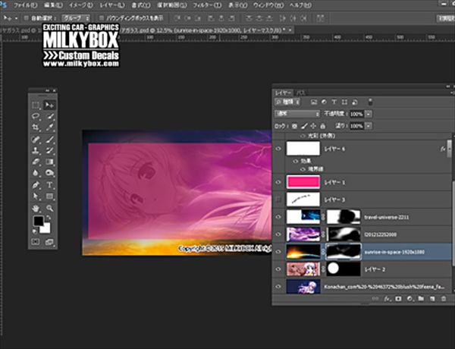Select the Path Selection tool
Image resolution: width=455 pixels, height=349 pixels.
tap(36, 197)
